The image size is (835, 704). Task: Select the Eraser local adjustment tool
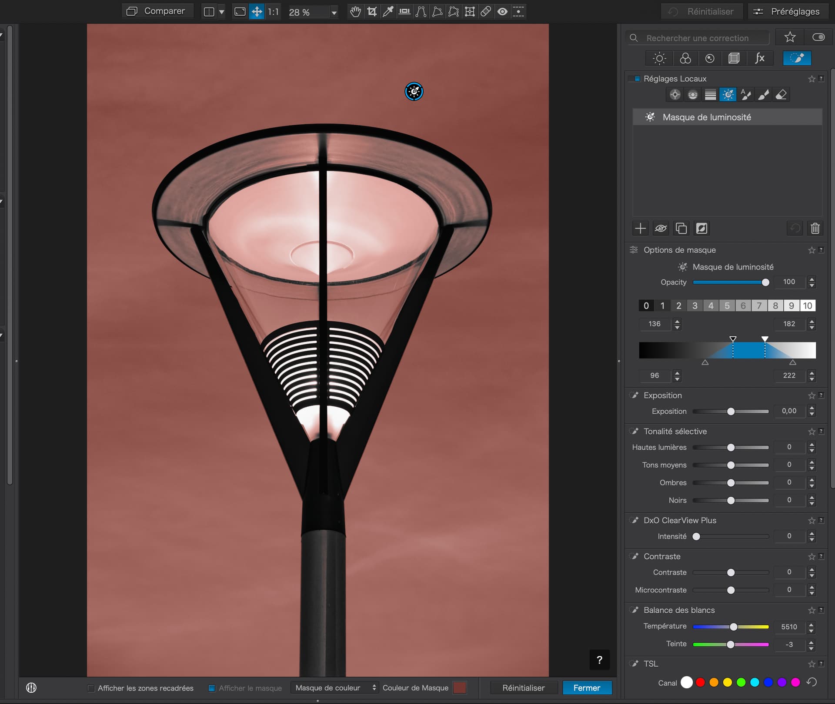point(781,95)
